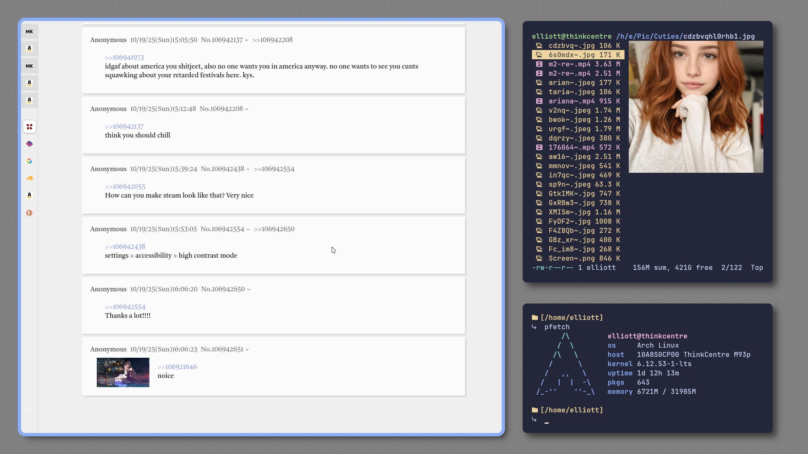
Task: Open the DuckDuckGo tab in sidebar
Action: (29, 213)
